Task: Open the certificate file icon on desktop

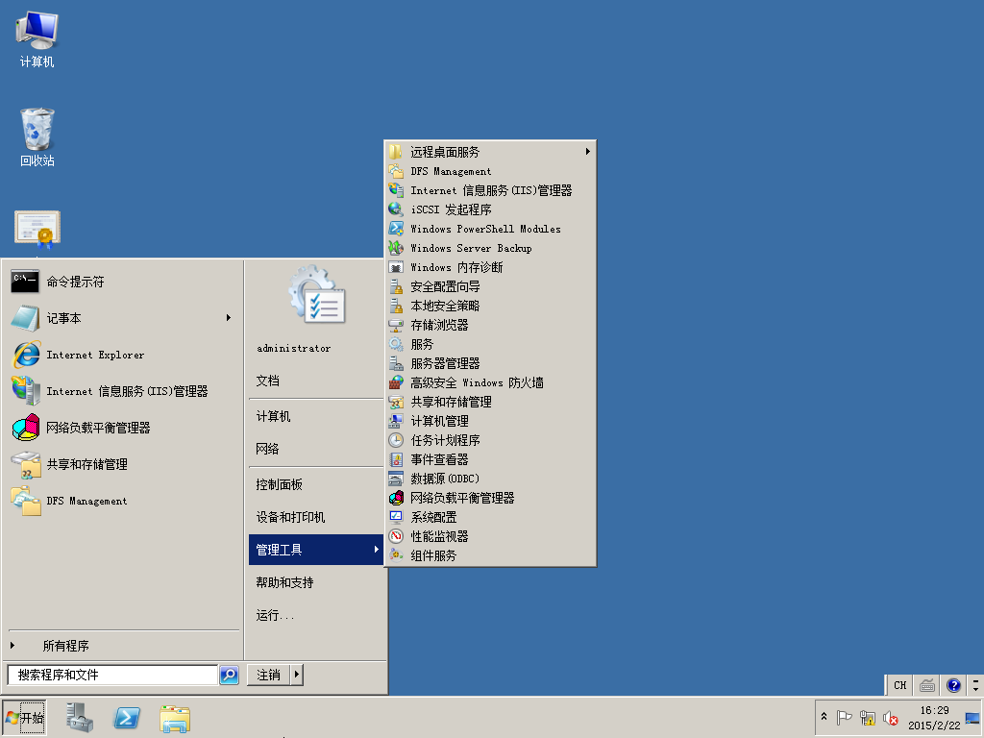Action: (x=37, y=229)
